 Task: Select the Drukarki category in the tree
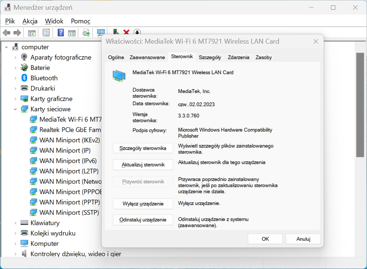[42, 88]
